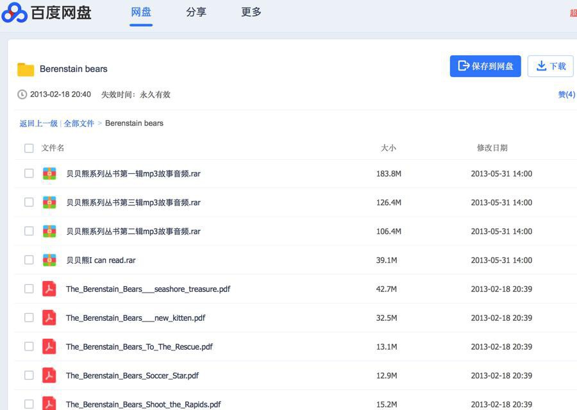Screen dimensions: 577x410
Task: Click PDF icon for Shoot_the_Rapids file
Action: tap(49, 404)
